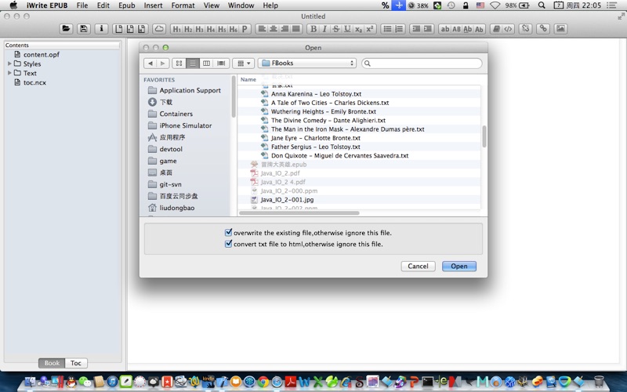Click the Favorites sidebar scrollbar
The image size is (627, 392).
[234, 96]
